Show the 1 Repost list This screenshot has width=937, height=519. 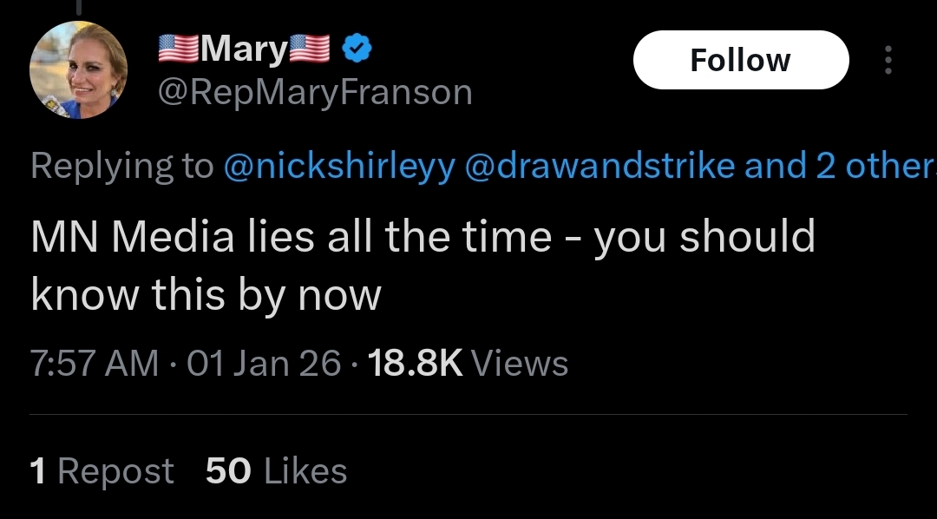pyautogui.click(x=102, y=471)
